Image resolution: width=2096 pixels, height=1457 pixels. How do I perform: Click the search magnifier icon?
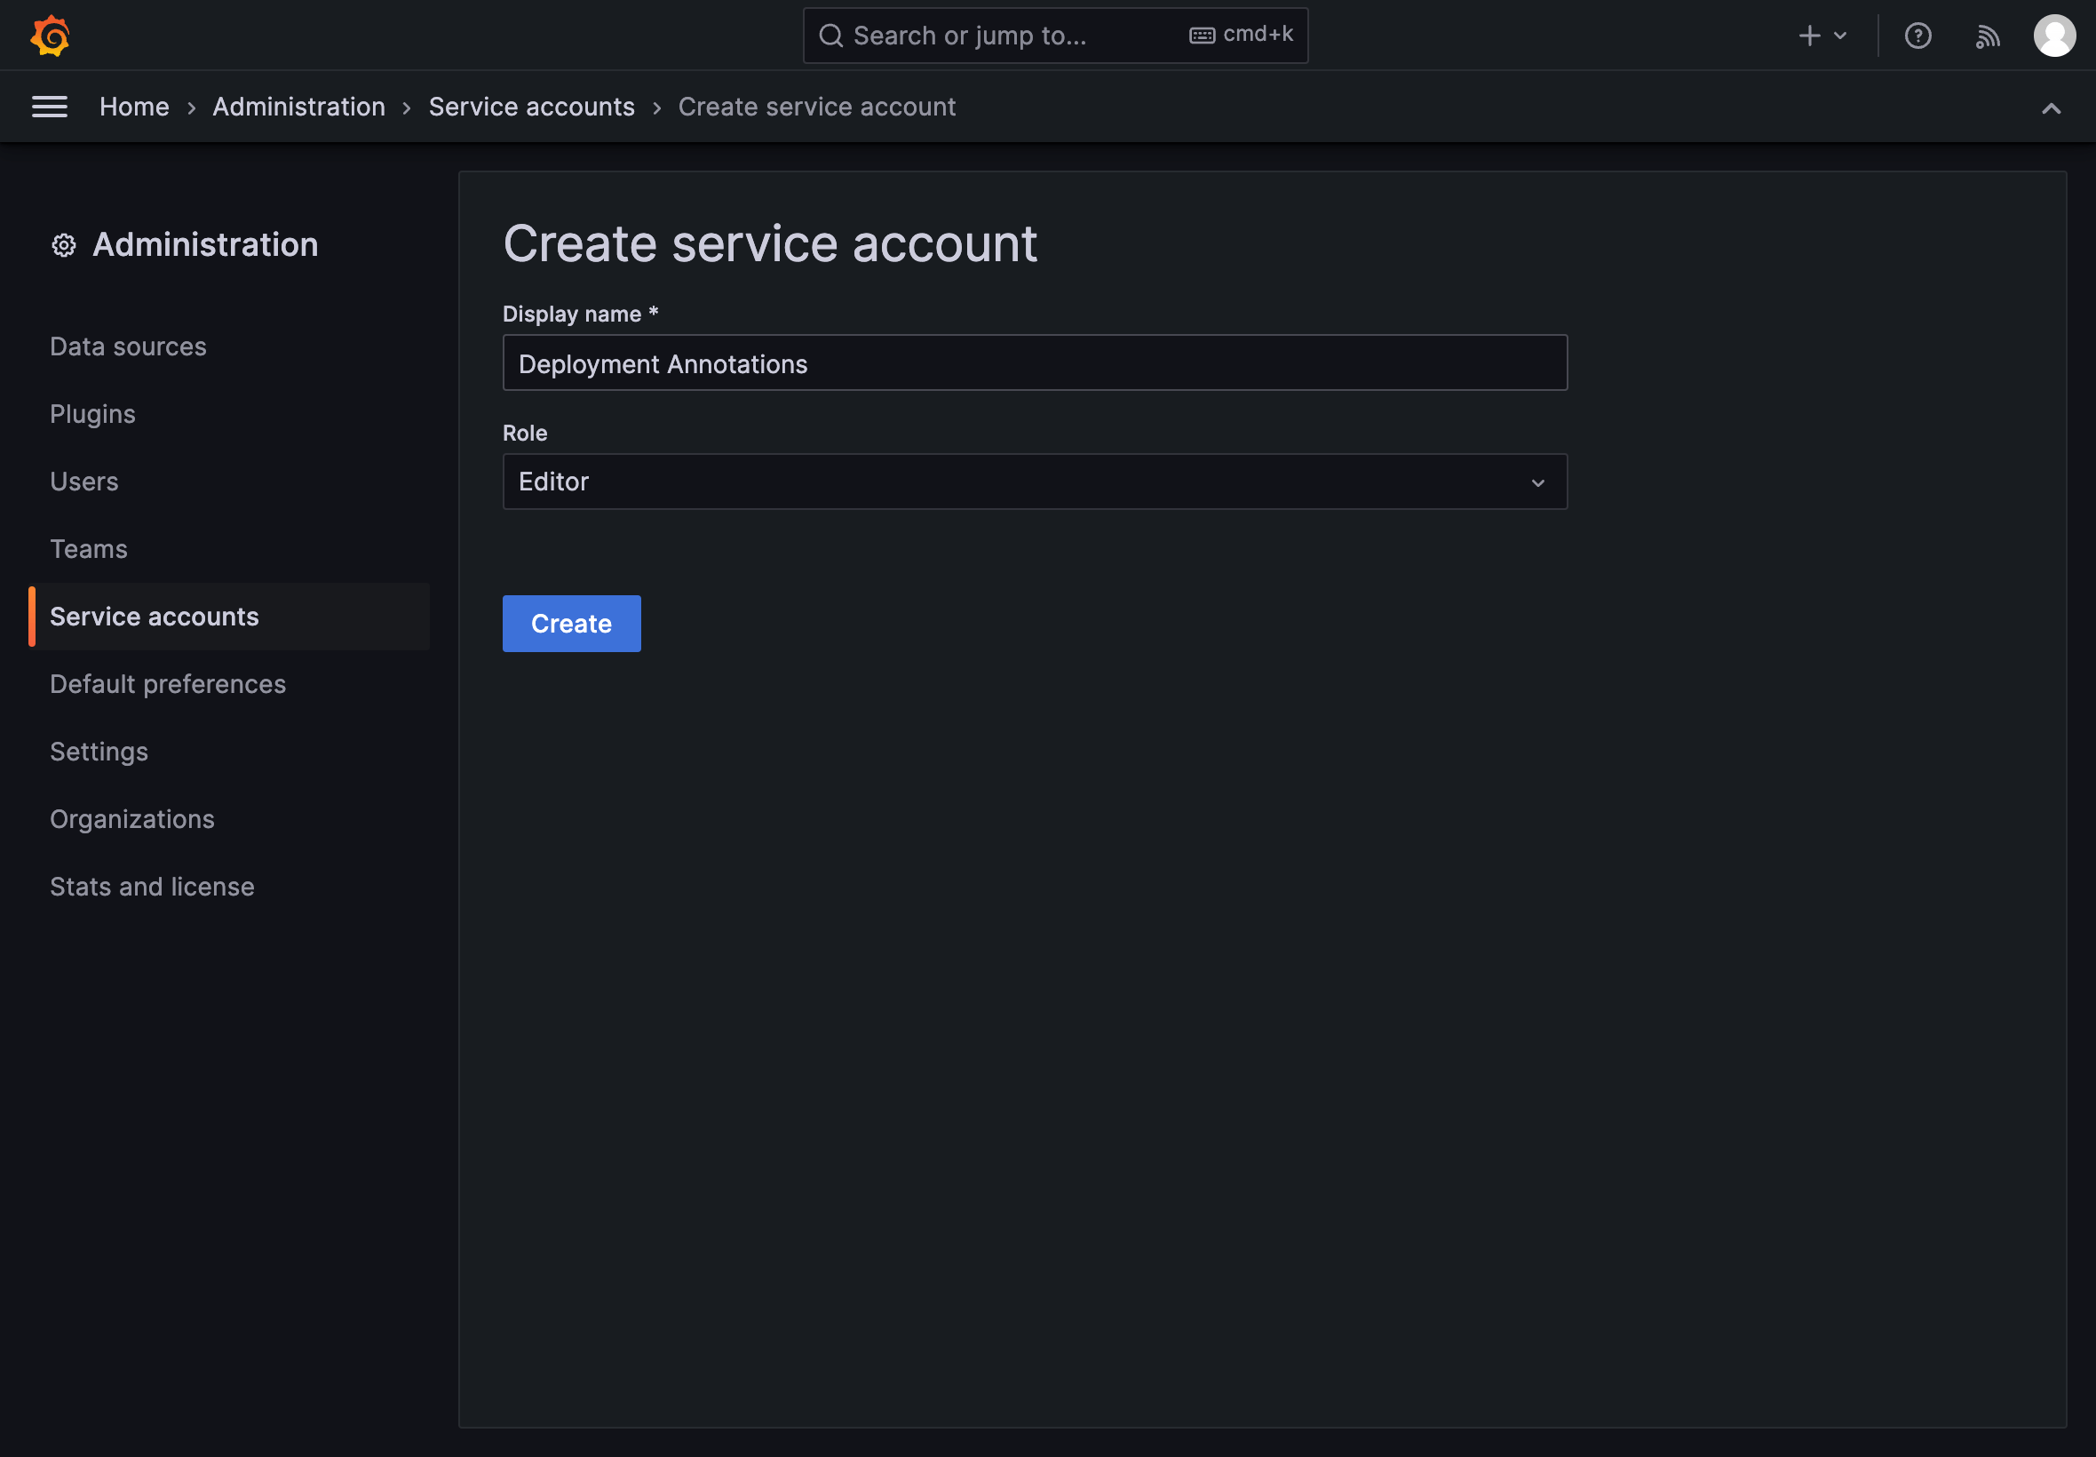point(830,35)
